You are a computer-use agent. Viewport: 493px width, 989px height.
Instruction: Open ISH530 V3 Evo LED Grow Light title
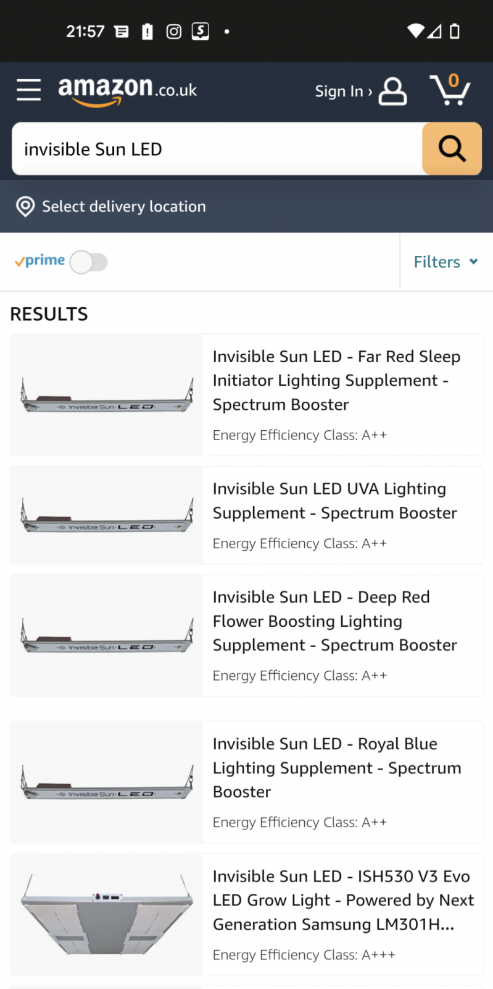click(342, 900)
